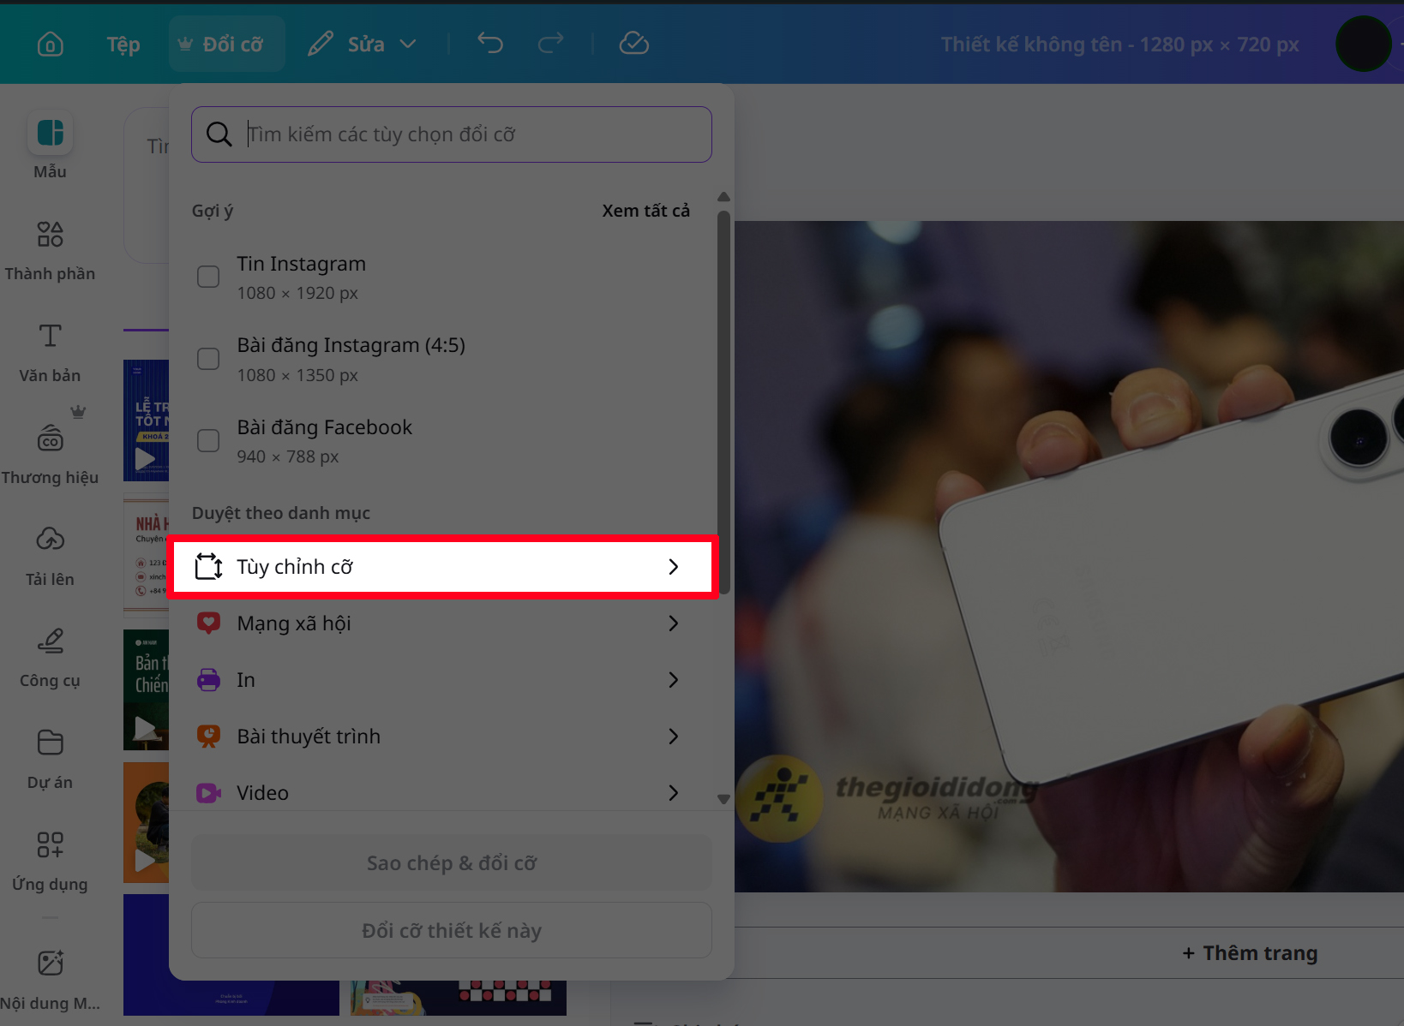Click the Thêm trang button
This screenshot has width=1404, height=1026.
1250,952
